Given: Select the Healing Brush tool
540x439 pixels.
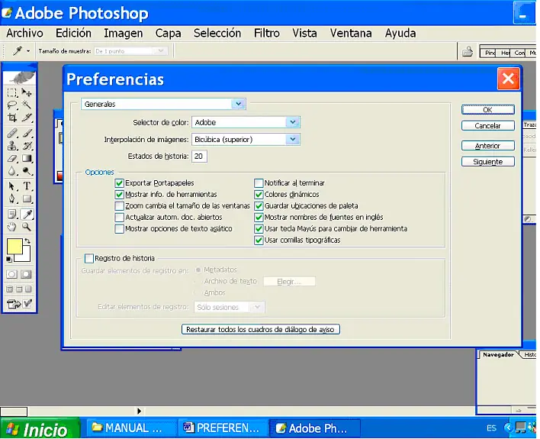Looking at the screenshot, I should click(x=12, y=133).
